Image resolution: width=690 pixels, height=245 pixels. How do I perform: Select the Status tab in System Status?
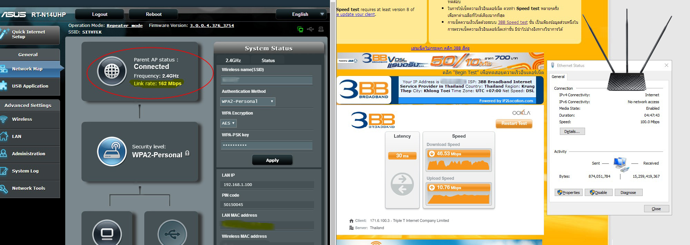tap(268, 60)
